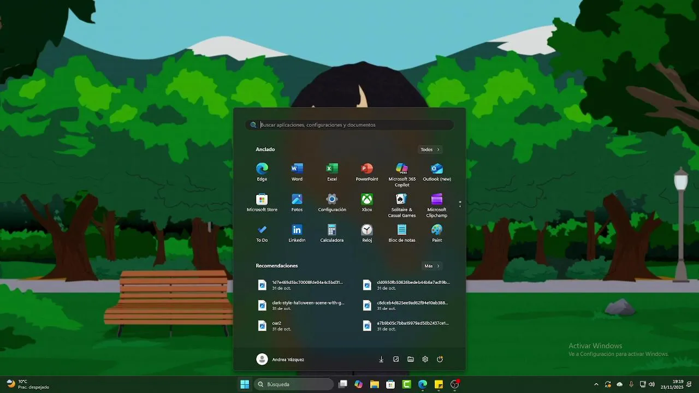
Task: Open File Explorer icon in Start footer
Action: (411, 359)
